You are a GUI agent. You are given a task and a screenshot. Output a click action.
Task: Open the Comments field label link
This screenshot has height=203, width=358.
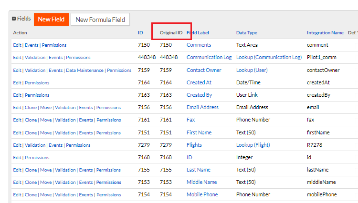point(199,45)
